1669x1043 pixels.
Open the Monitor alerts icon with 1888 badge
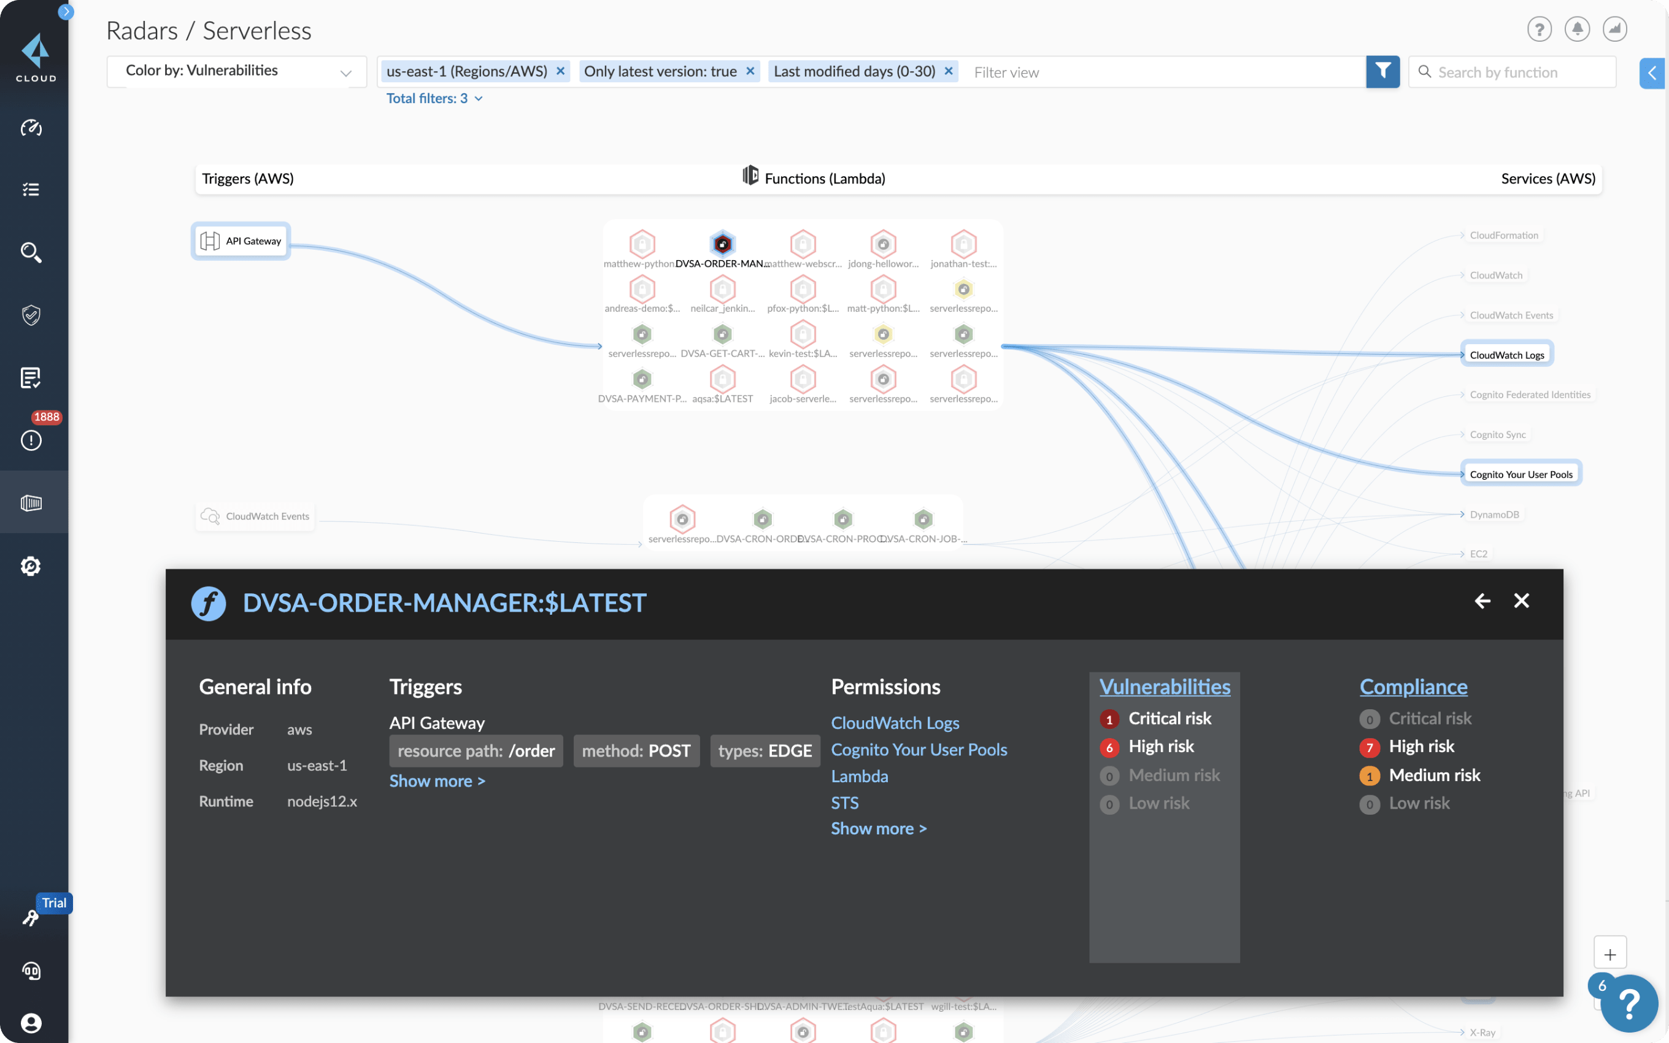(x=31, y=439)
